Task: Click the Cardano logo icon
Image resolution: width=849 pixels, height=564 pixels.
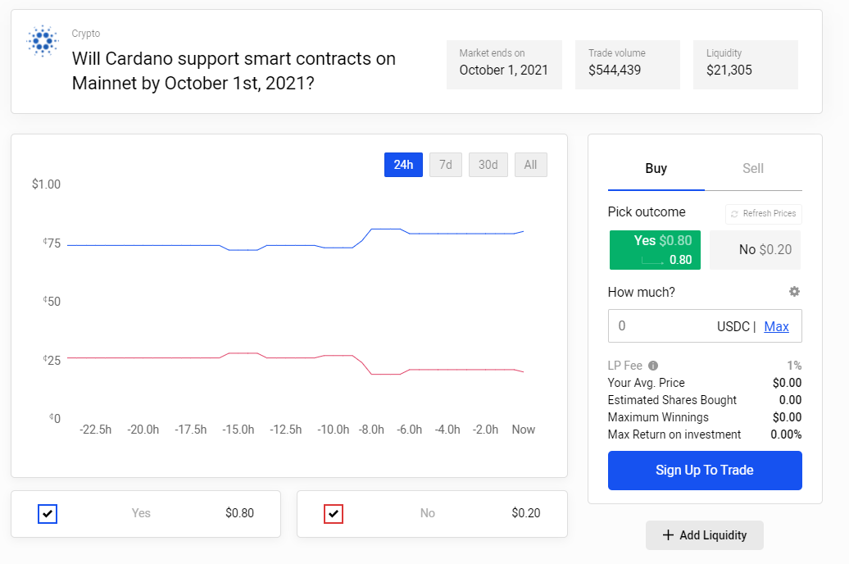Action: (x=43, y=41)
